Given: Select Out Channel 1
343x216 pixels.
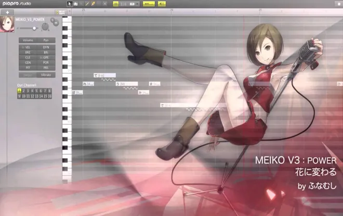Looking at the screenshot, I should coord(19,91).
